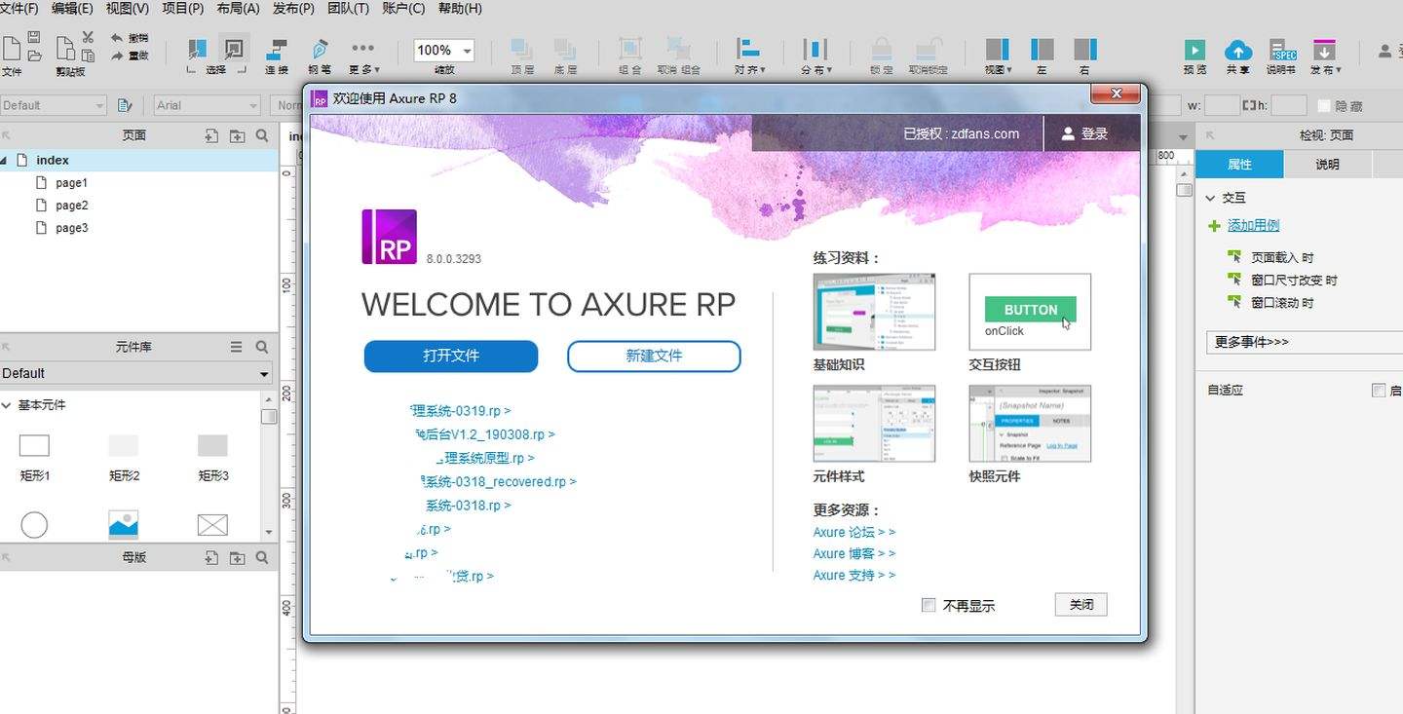This screenshot has height=714, width=1403.
Task: Click the w: width input field
Action: pos(1222,105)
